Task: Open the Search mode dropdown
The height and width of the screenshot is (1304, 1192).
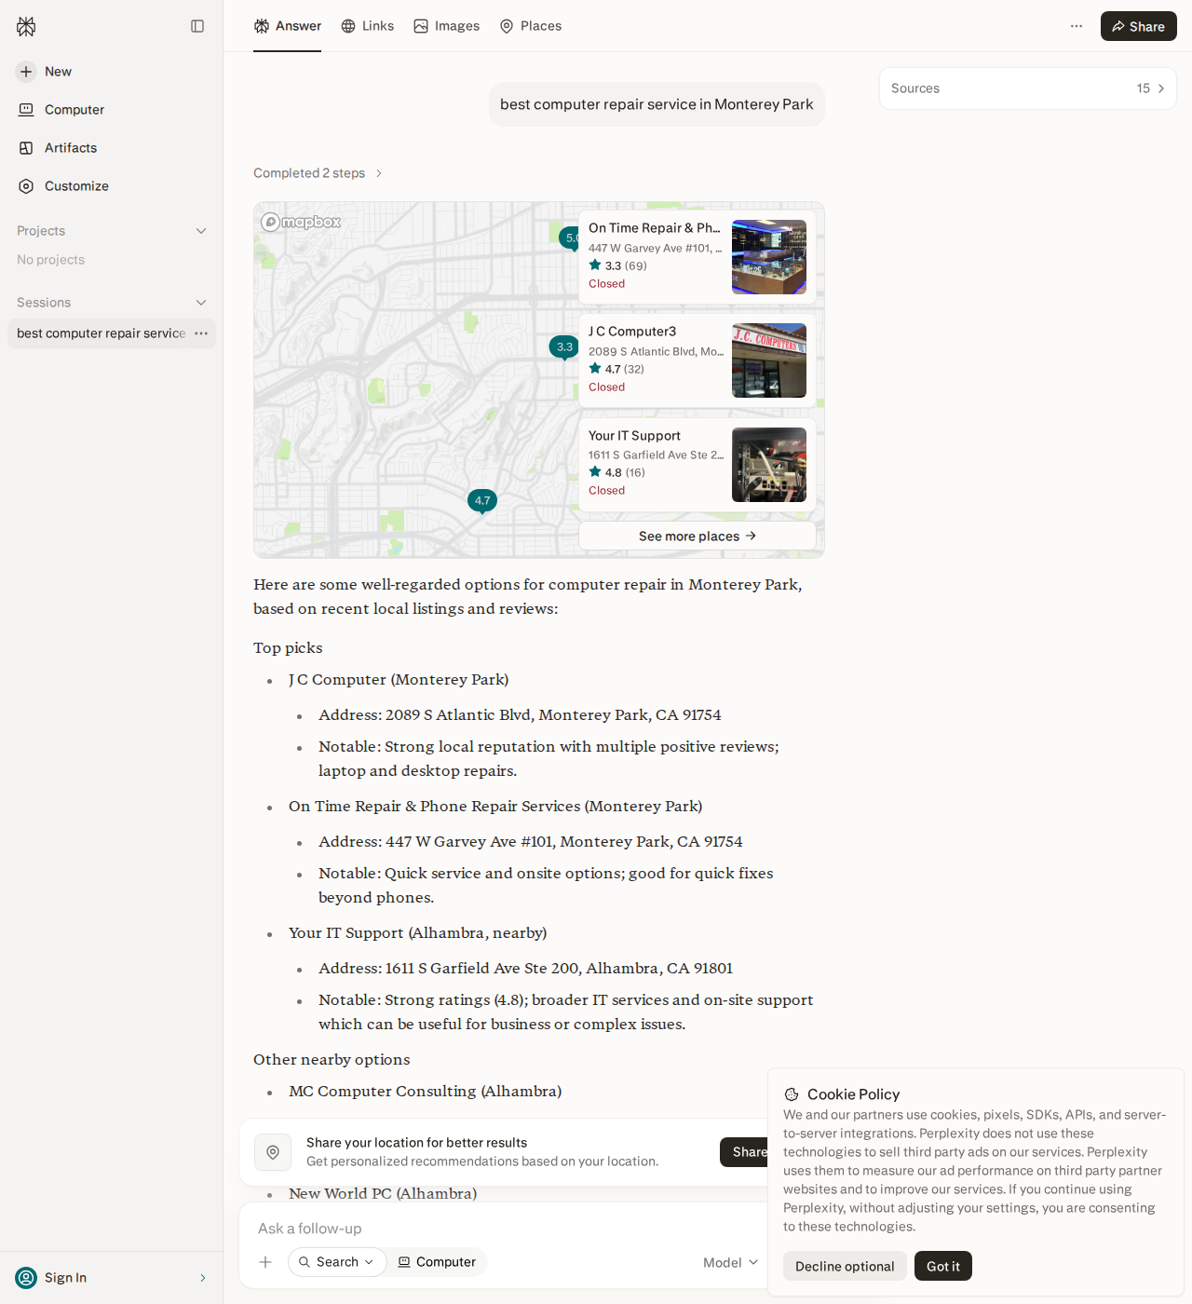Action: (x=336, y=1262)
